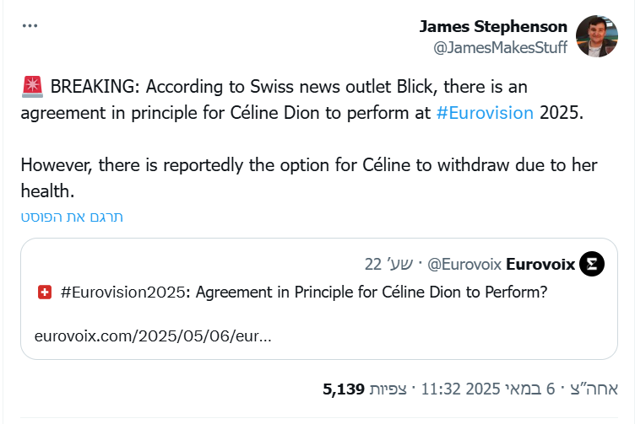Click the @Eurovoix handle in quote
The height and width of the screenshot is (424, 635).
tap(465, 265)
